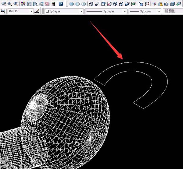Open the 随颜色 plot style box
The width and height of the screenshot is (183, 169).
173,11
